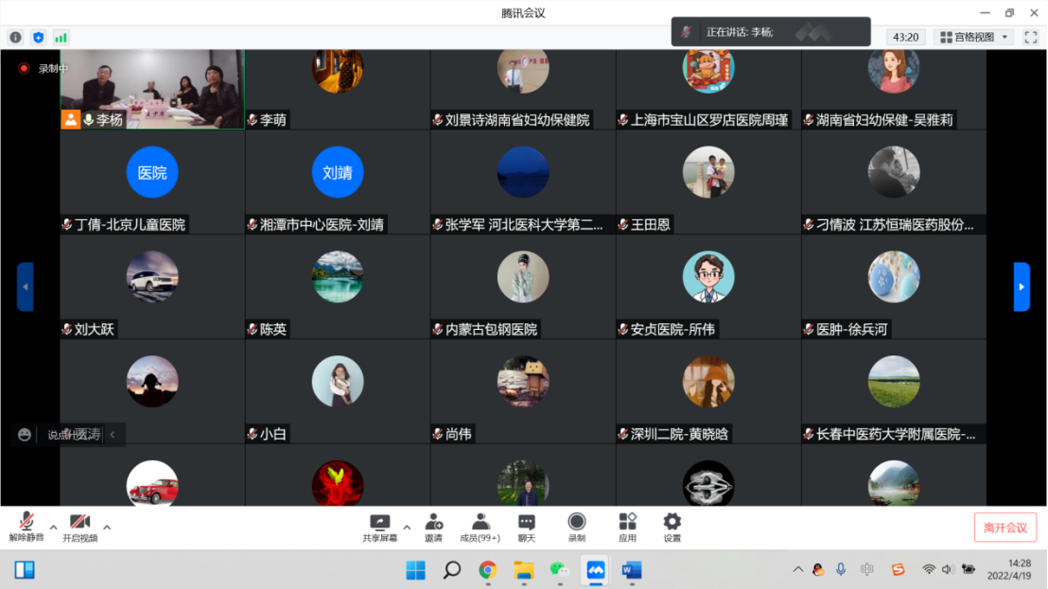
Task: Open the Invite option
Action: [433, 527]
